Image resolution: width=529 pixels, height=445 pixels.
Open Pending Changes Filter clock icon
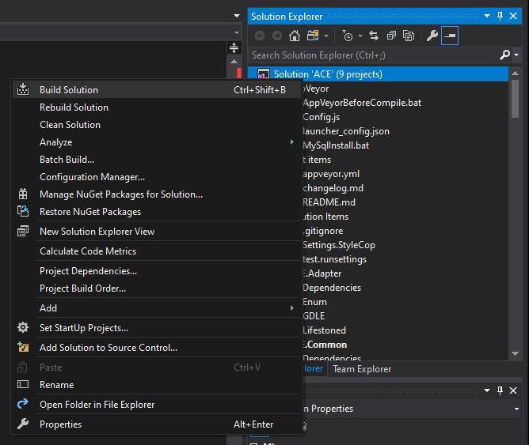tap(348, 36)
